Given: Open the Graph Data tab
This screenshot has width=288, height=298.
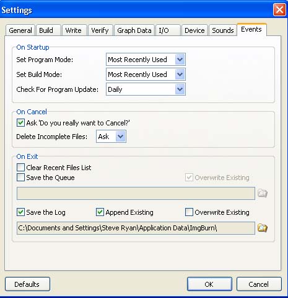Looking at the screenshot, I should (134, 30).
